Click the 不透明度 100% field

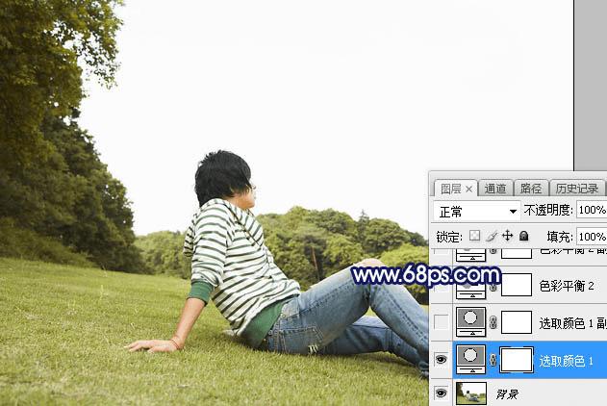592,210
